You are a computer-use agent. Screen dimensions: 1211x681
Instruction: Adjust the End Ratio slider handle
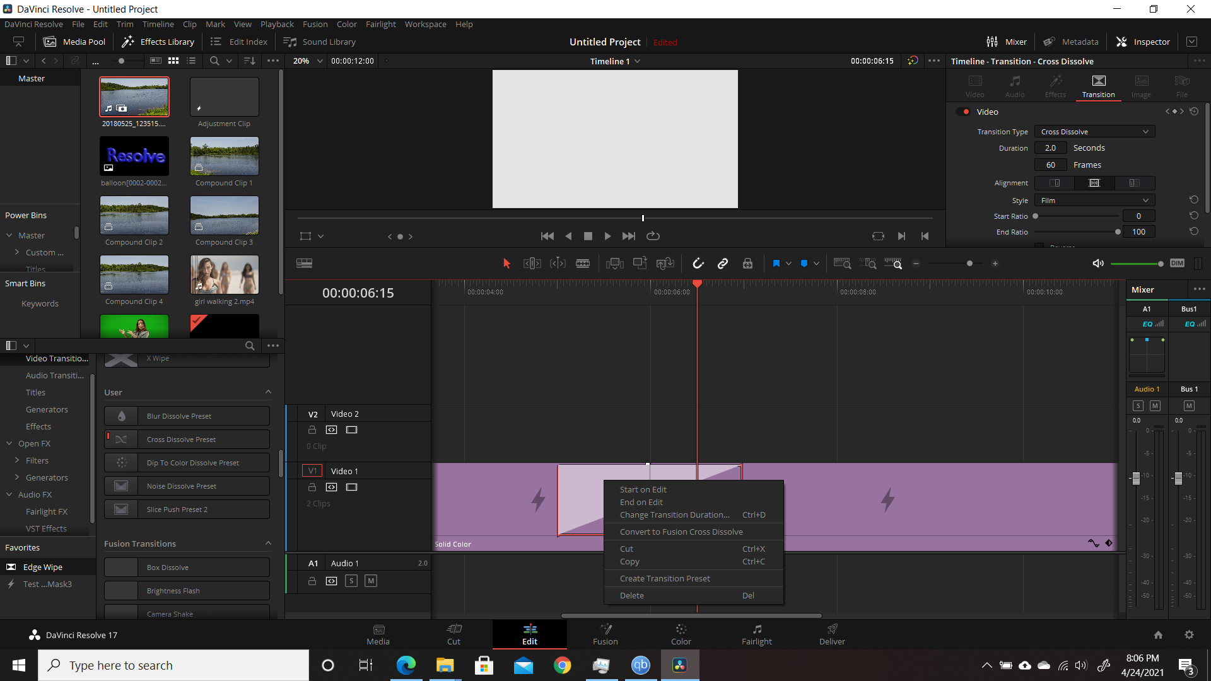coord(1118,232)
